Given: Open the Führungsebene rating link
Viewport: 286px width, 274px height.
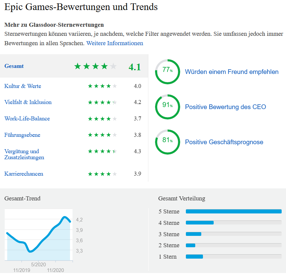Looking at the screenshot, I should [x=22, y=135].
